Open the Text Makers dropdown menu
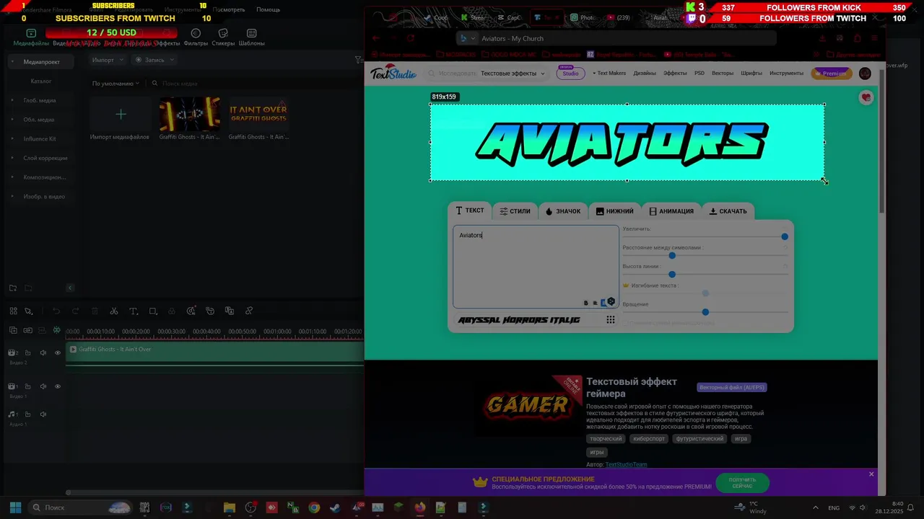The width and height of the screenshot is (924, 519). [609, 74]
